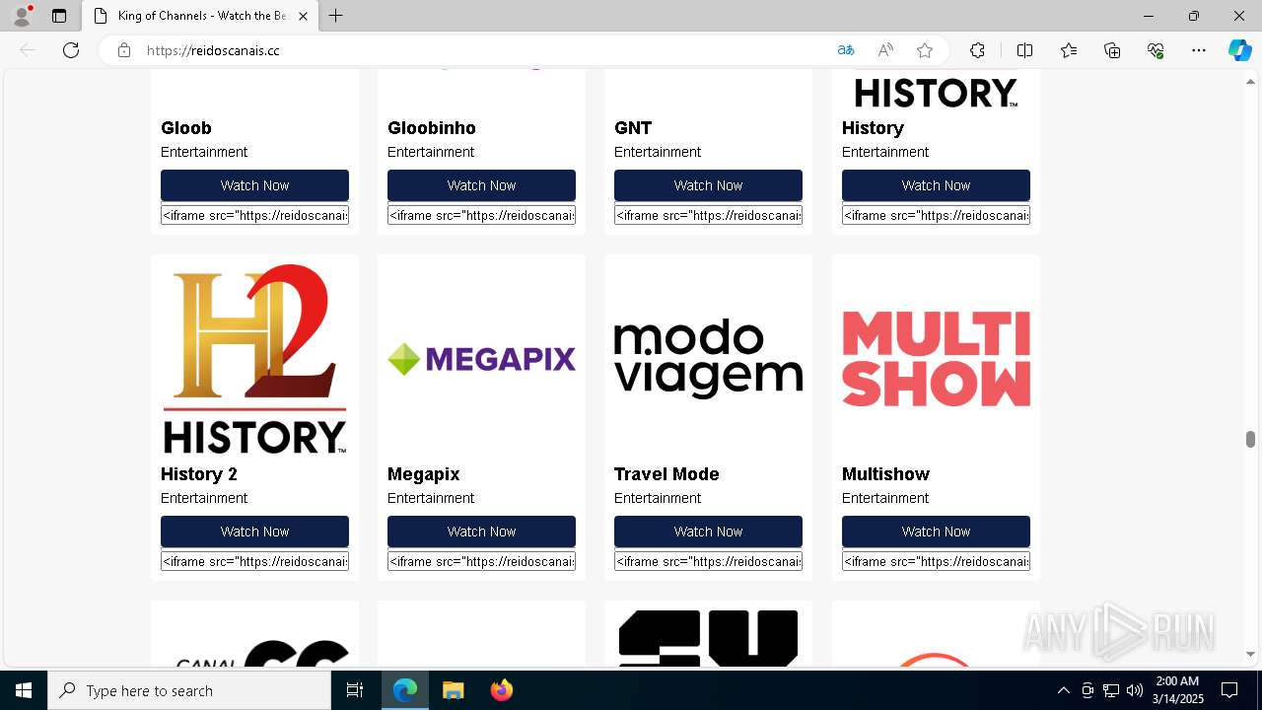The width and height of the screenshot is (1262, 710).
Task: Click the scrollbar down arrow
Action: tap(1250, 654)
